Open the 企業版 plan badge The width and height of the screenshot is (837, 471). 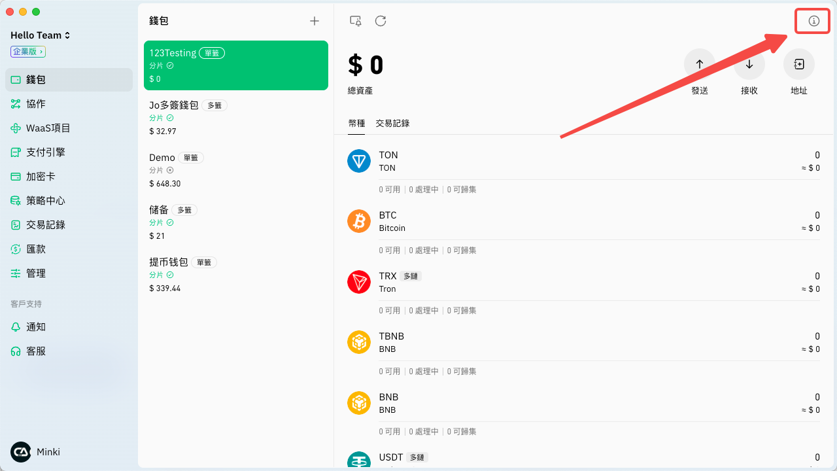coord(27,52)
